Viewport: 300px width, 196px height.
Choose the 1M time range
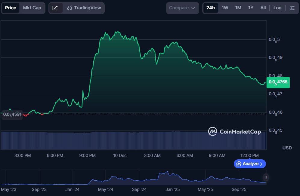pyautogui.click(x=238, y=8)
